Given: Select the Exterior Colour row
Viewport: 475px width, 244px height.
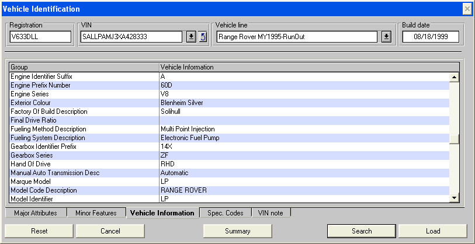Looking at the screenshot, I should point(230,103).
